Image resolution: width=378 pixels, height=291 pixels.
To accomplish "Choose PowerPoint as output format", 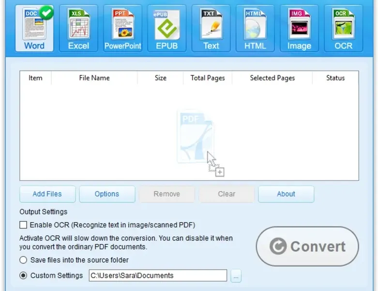I will 123,28.
